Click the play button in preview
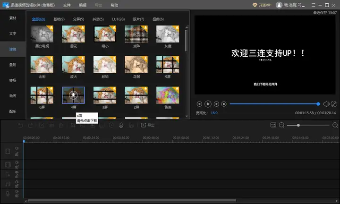Image resolution: width=340 pixels, height=204 pixels. (208, 104)
